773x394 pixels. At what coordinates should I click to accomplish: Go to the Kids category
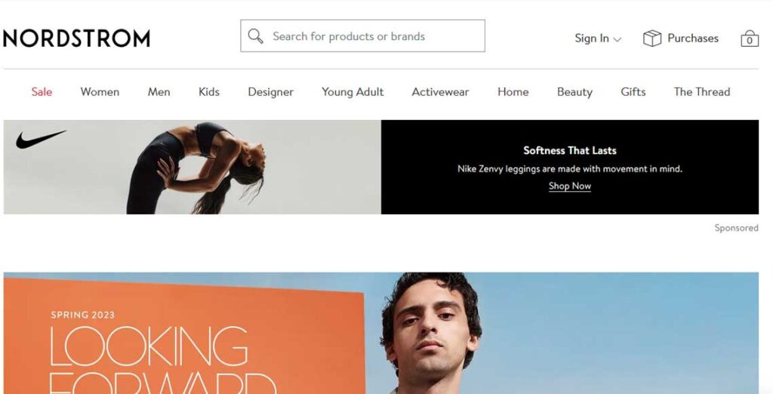(208, 92)
